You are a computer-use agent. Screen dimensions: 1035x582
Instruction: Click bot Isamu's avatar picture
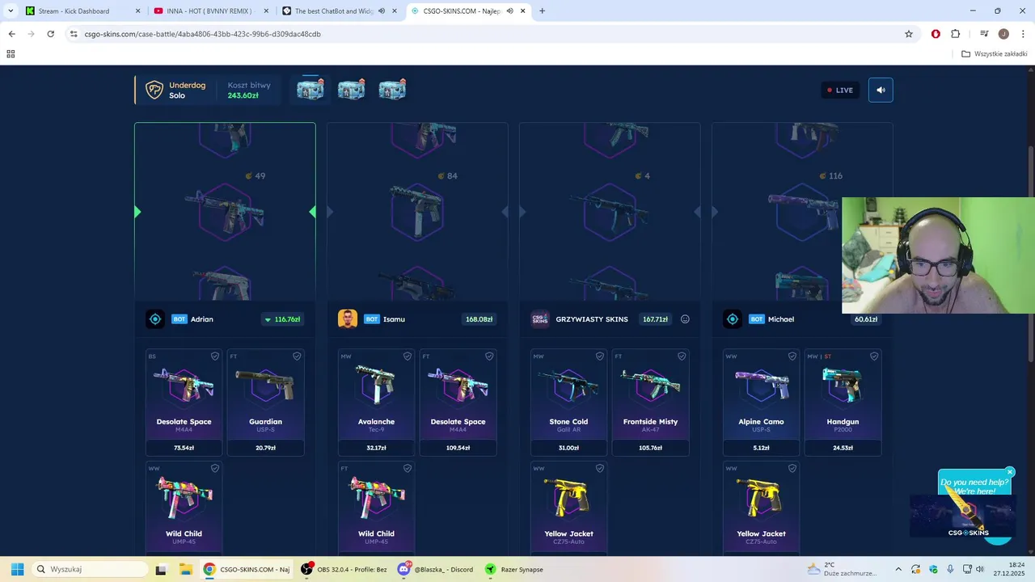coord(348,319)
